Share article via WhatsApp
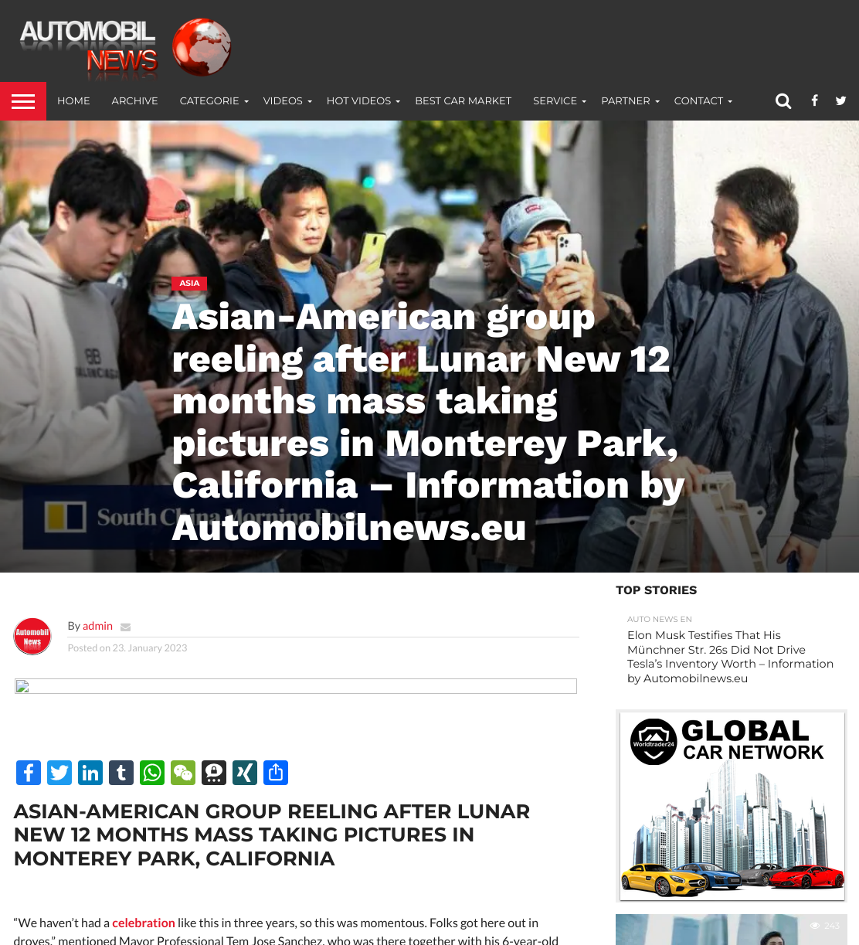 (152, 773)
